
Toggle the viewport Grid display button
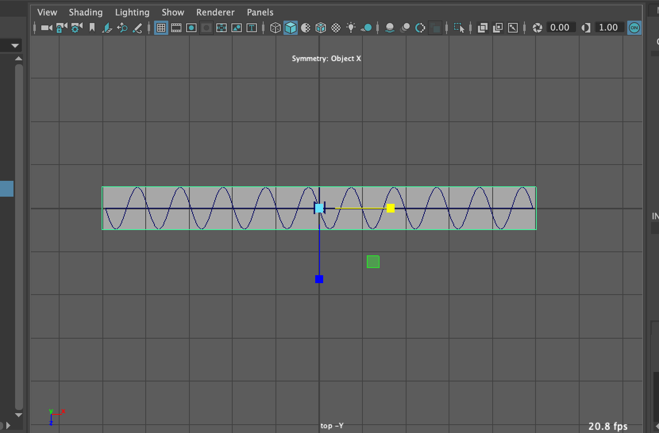(161, 28)
